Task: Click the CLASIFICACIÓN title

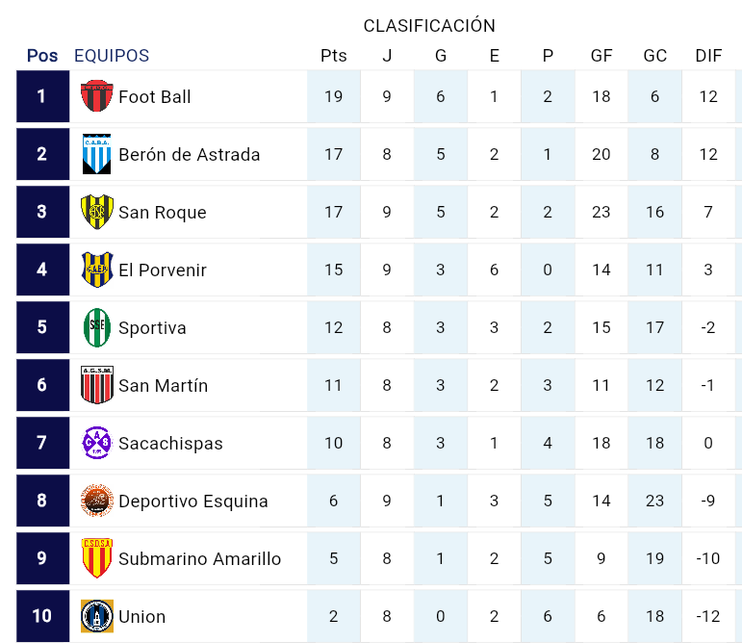Action: click(429, 26)
